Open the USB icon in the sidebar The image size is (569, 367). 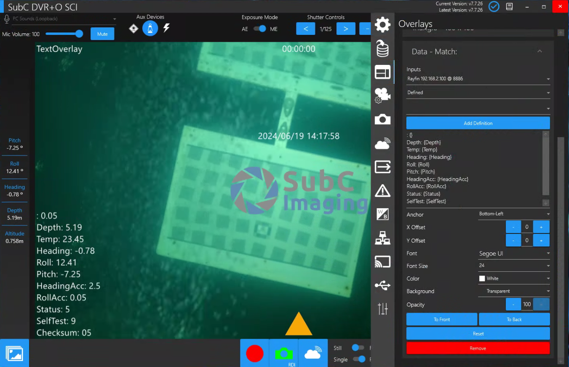click(x=382, y=285)
